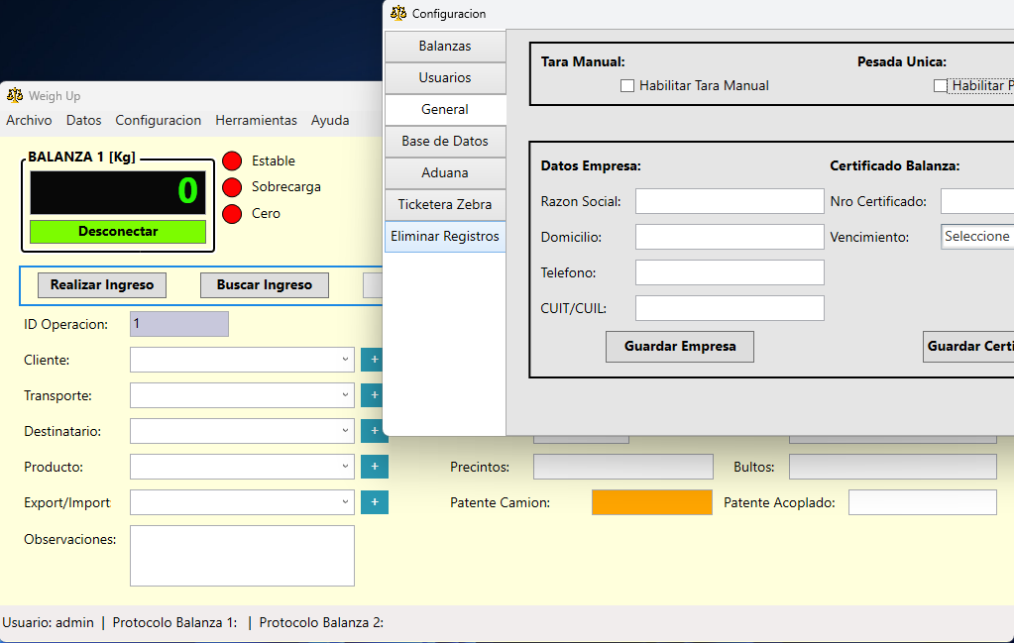Screen dimensions: 1014x643
Task: Click the plus icon next to Transporte
Action: (374, 395)
